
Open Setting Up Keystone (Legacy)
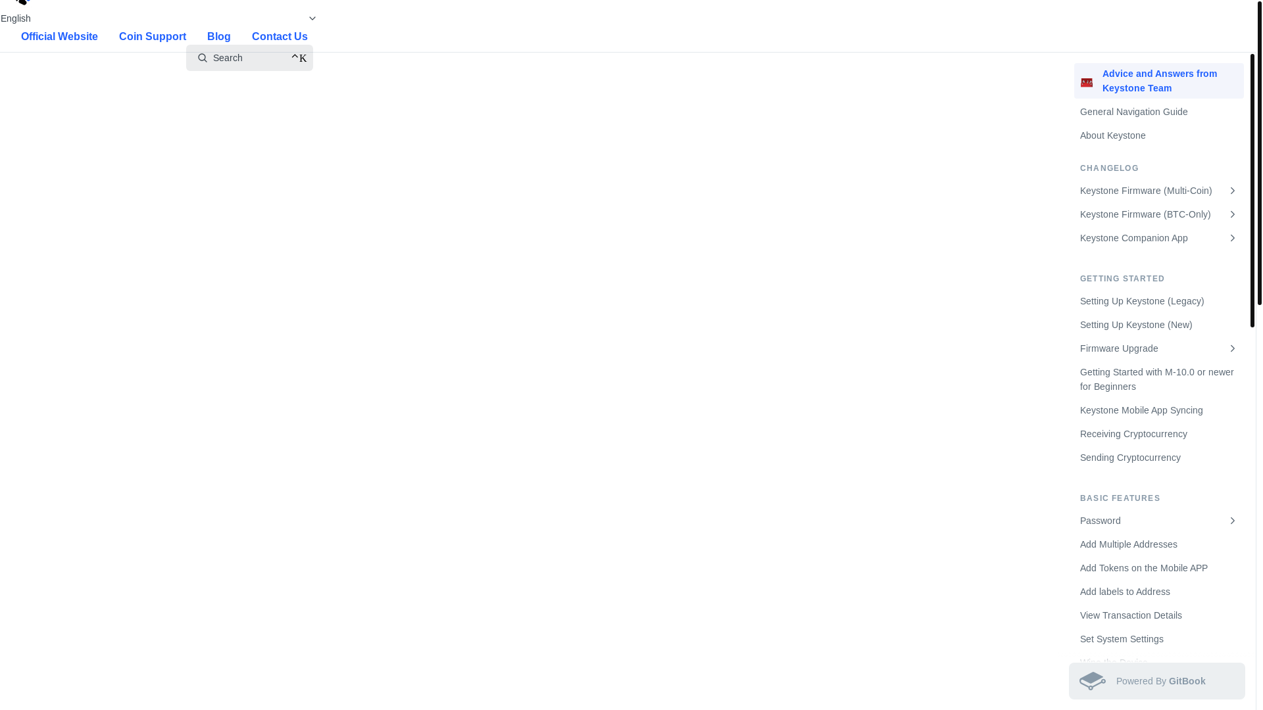[1158, 301]
